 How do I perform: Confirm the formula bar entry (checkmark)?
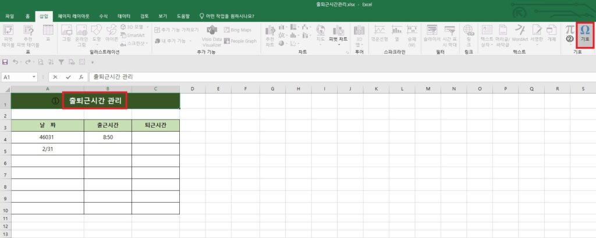68,77
